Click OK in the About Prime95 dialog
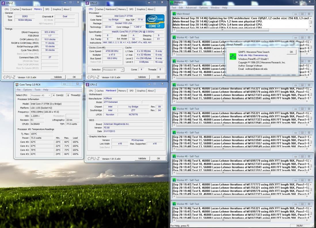316x228 pixels. pyautogui.click(x=292, y=52)
